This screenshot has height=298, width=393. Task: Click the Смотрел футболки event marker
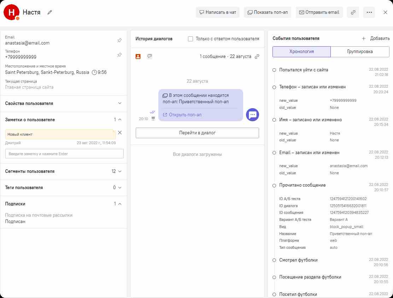tap(274, 261)
